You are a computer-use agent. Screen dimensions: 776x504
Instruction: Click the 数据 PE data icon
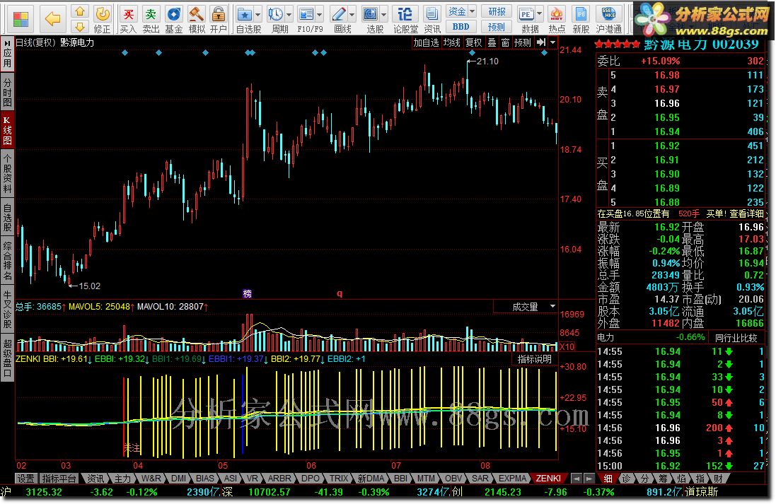pos(526,14)
